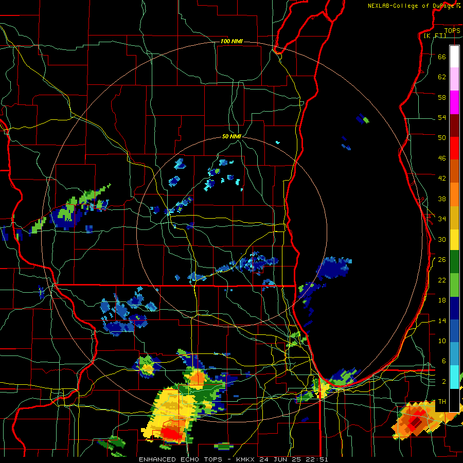The width and height of the screenshot is (463, 463).
Task: Click the dark red maroon legend swatch
Action: tap(454, 125)
